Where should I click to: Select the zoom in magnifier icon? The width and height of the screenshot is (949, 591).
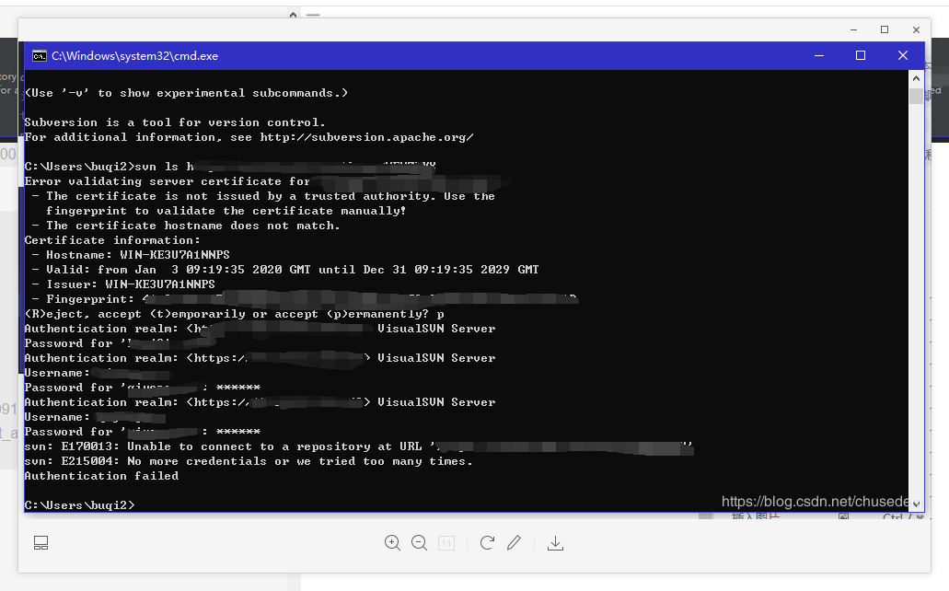[x=393, y=543]
